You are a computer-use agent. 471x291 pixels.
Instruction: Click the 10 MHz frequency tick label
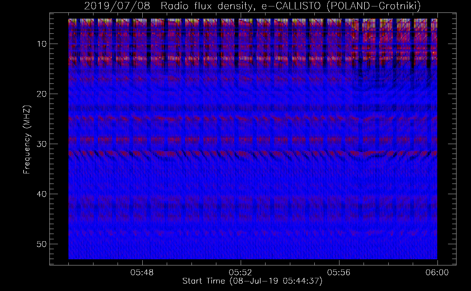[x=42, y=44]
